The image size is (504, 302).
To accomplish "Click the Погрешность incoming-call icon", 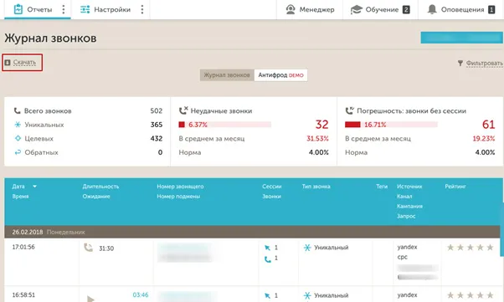I will [349, 110].
